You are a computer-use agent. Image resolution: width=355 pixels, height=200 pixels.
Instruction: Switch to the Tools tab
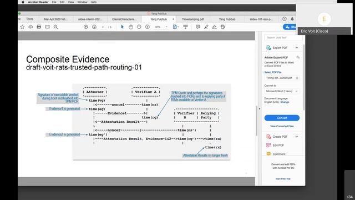tap(29, 19)
